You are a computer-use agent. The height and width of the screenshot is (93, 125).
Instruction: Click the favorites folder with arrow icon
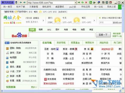point(99,2)
